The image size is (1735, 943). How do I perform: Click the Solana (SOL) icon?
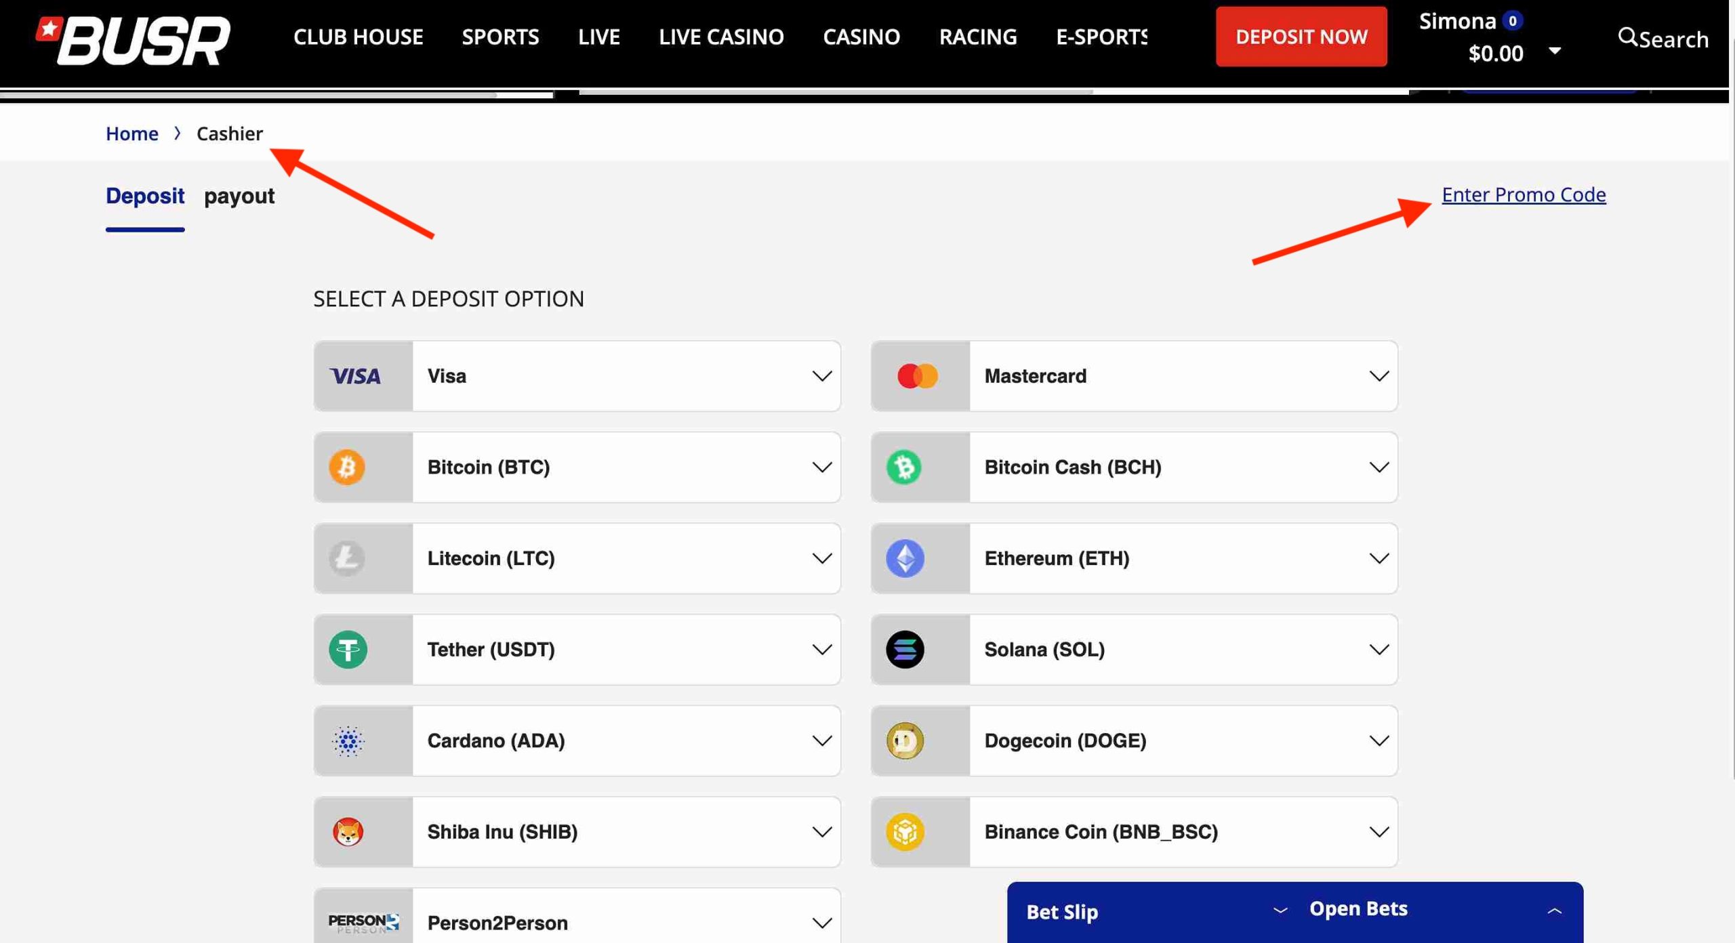click(x=906, y=649)
